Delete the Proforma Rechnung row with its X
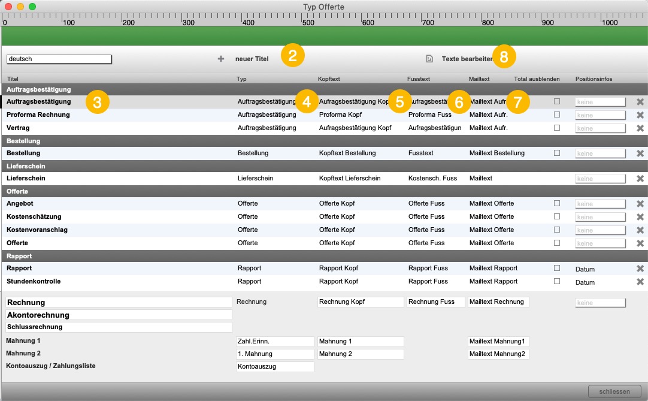Image resolution: width=648 pixels, height=401 pixels. coord(640,115)
